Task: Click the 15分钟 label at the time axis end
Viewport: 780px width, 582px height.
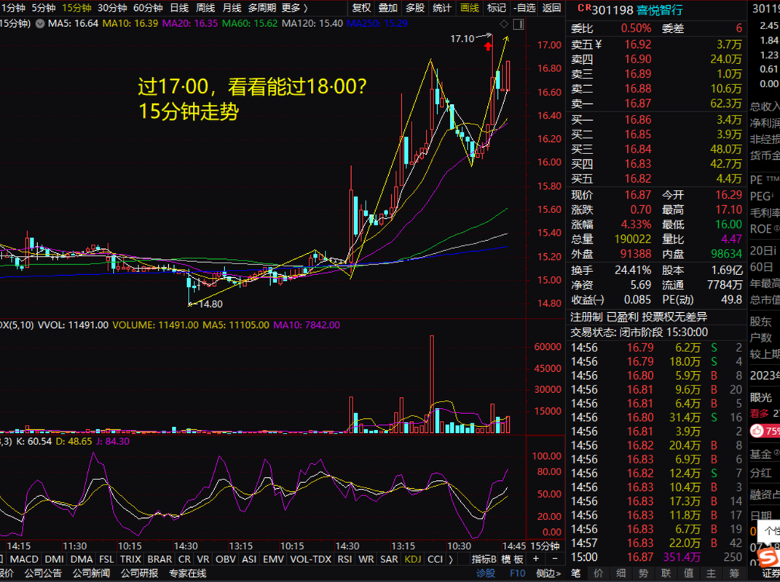Action: 545,546
